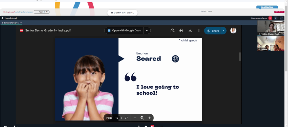The height and width of the screenshot is (127, 288).
Task: Zoom out with the minus icon
Action: pyautogui.click(x=135, y=118)
